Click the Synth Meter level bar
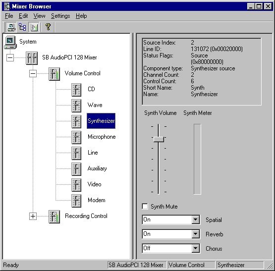 (197, 159)
